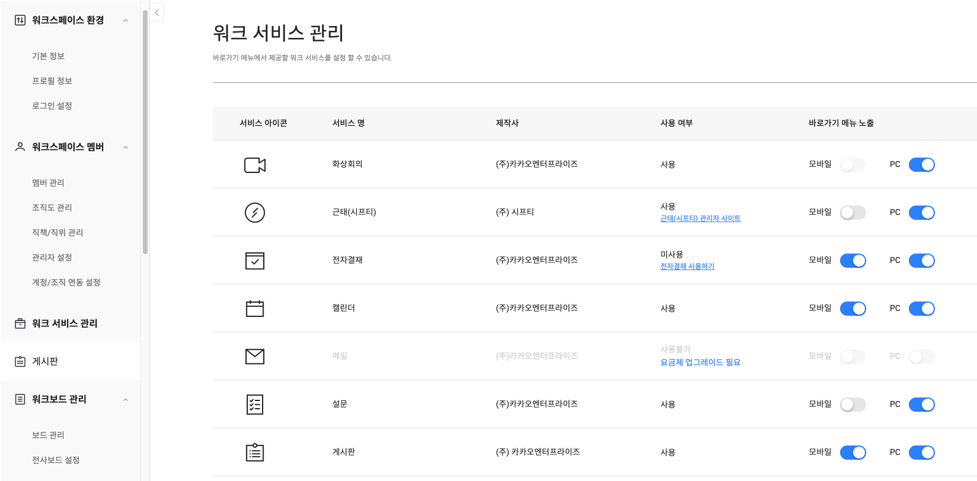977x481 pixels.
Task: Click the 캘린더 calendar icon
Action: 255,309
